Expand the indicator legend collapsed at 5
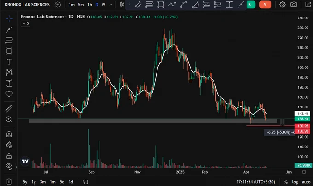 click(25, 23)
